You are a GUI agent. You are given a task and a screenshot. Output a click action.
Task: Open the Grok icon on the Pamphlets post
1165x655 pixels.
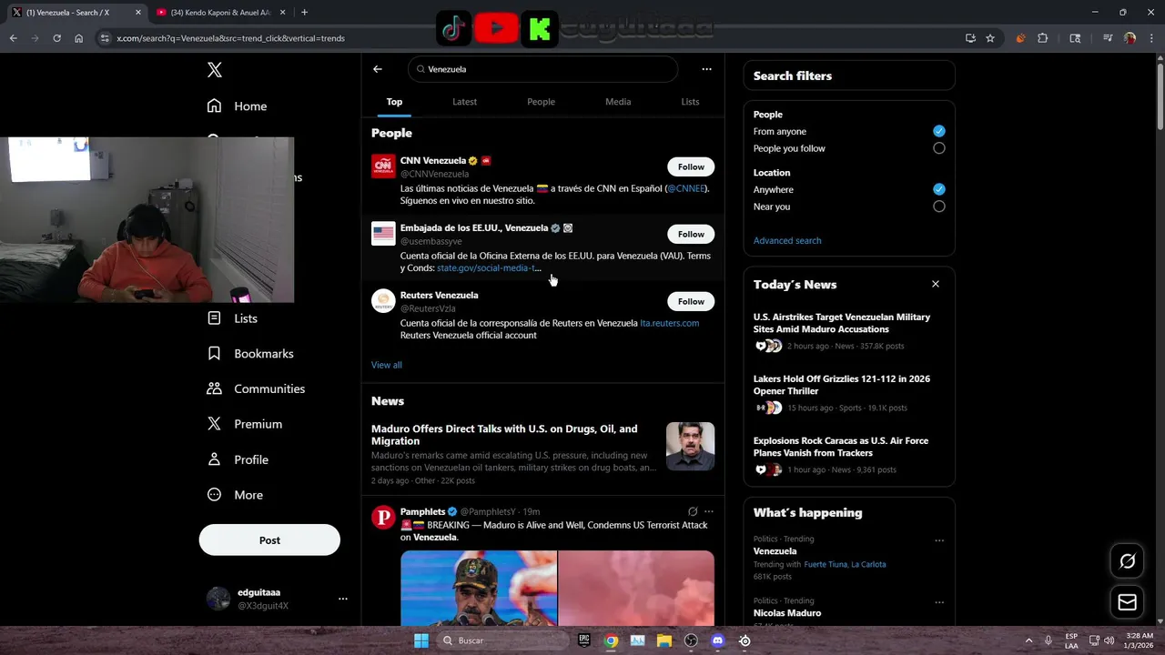693,512
